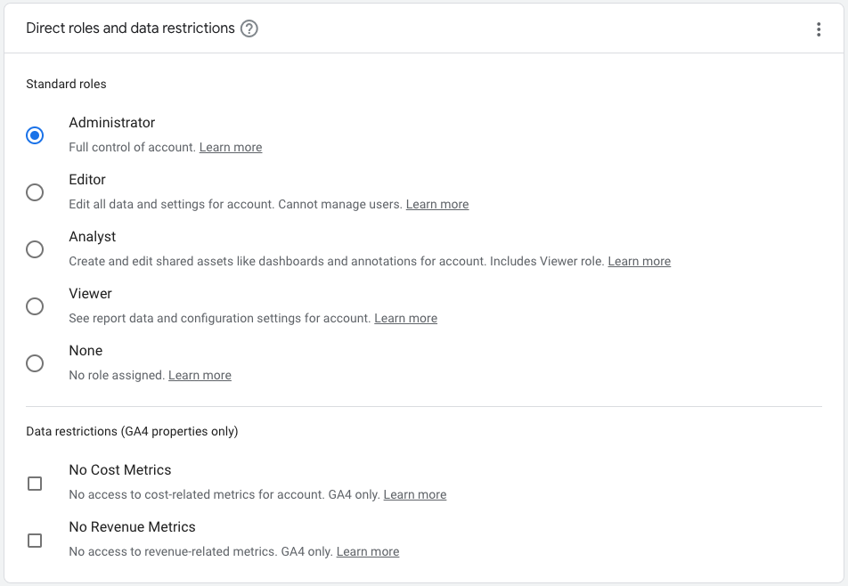Open Learn more link for Administrator role
Viewport: 848px width, 586px height.
click(231, 147)
